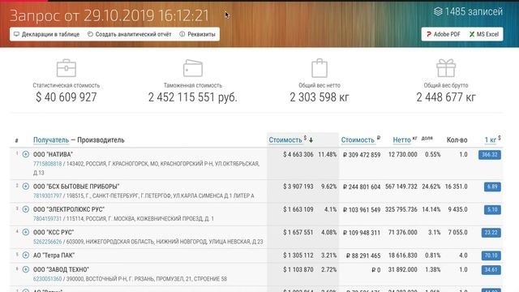Viewport: 519px width, 292px height.
Task: Click net weight 567 149.732
Action: point(401,187)
